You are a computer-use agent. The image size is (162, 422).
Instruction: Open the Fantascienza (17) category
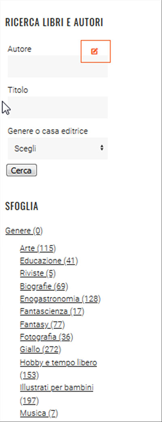pos(52,312)
